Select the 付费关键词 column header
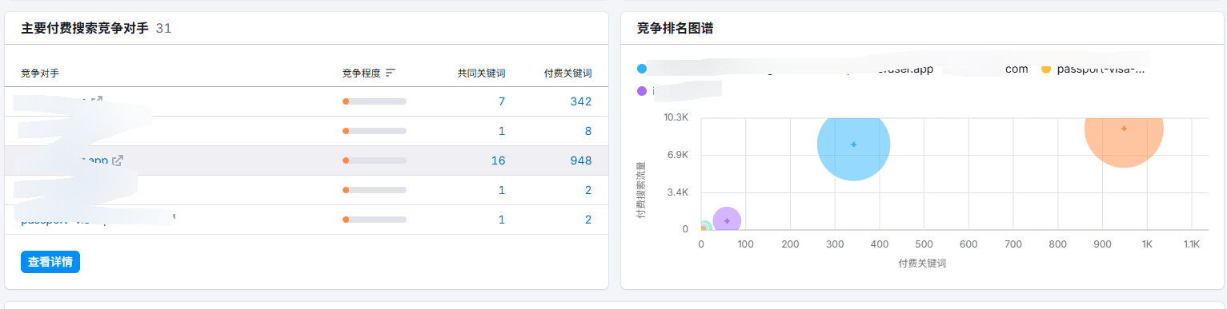1227x309 pixels. 567,73
